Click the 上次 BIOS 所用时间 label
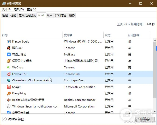Image resolution: width=157 pixels, height=125 pixels. 130,24
